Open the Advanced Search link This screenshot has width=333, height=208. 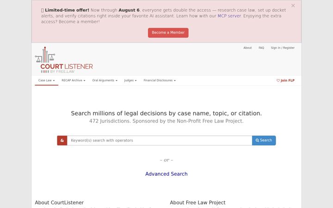click(x=166, y=174)
